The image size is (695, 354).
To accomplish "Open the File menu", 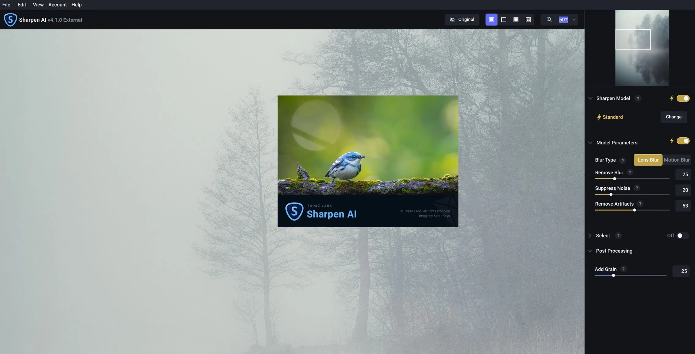I will [6, 5].
